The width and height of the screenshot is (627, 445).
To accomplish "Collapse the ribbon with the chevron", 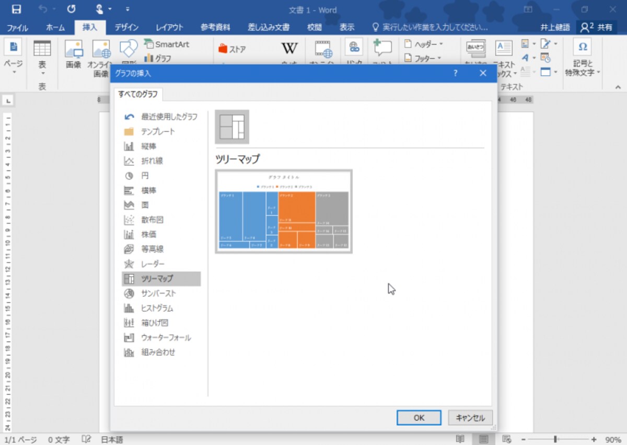I will coord(618,87).
